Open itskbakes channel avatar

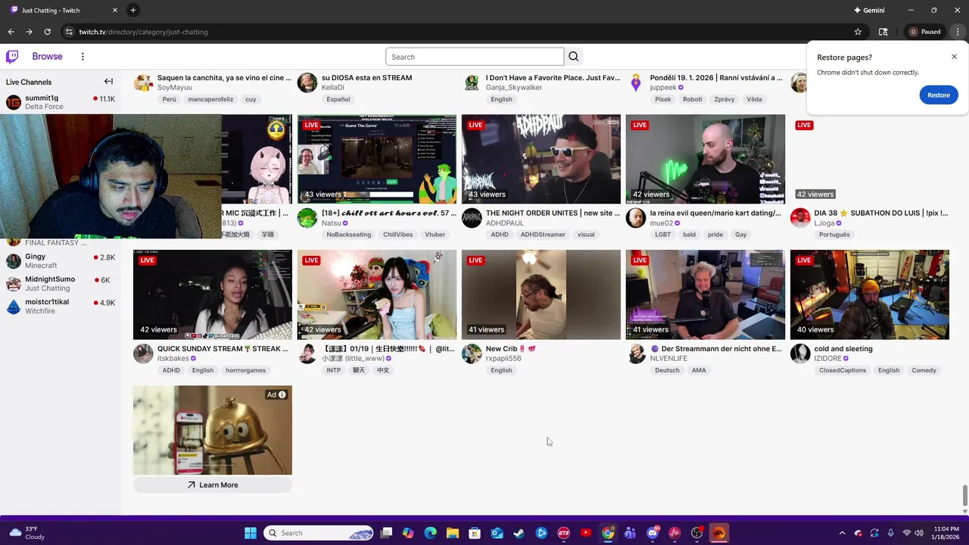pyautogui.click(x=143, y=353)
